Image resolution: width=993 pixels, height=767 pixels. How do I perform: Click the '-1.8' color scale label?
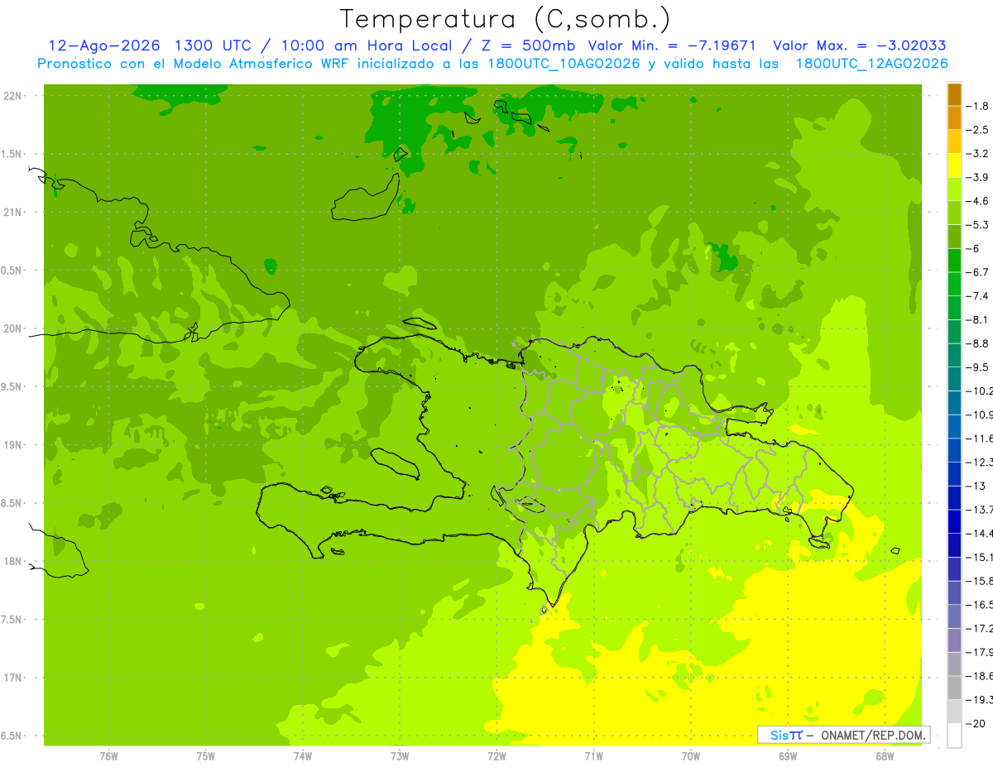(977, 106)
